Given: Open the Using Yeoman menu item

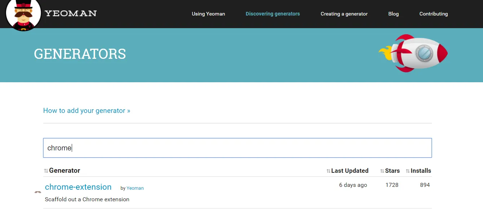Looking at the screenshot, I should point(208,14).
